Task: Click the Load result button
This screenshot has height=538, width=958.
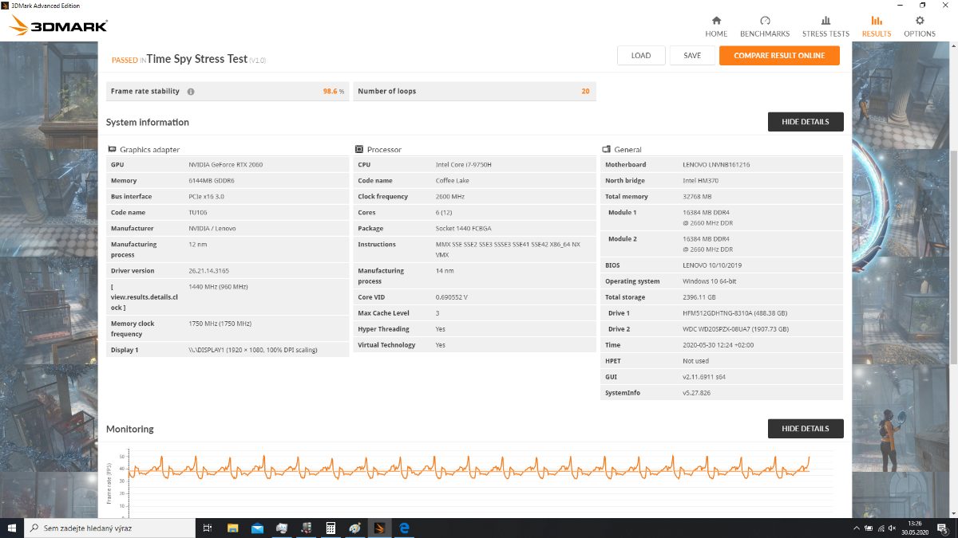Action: click(641, 56)
